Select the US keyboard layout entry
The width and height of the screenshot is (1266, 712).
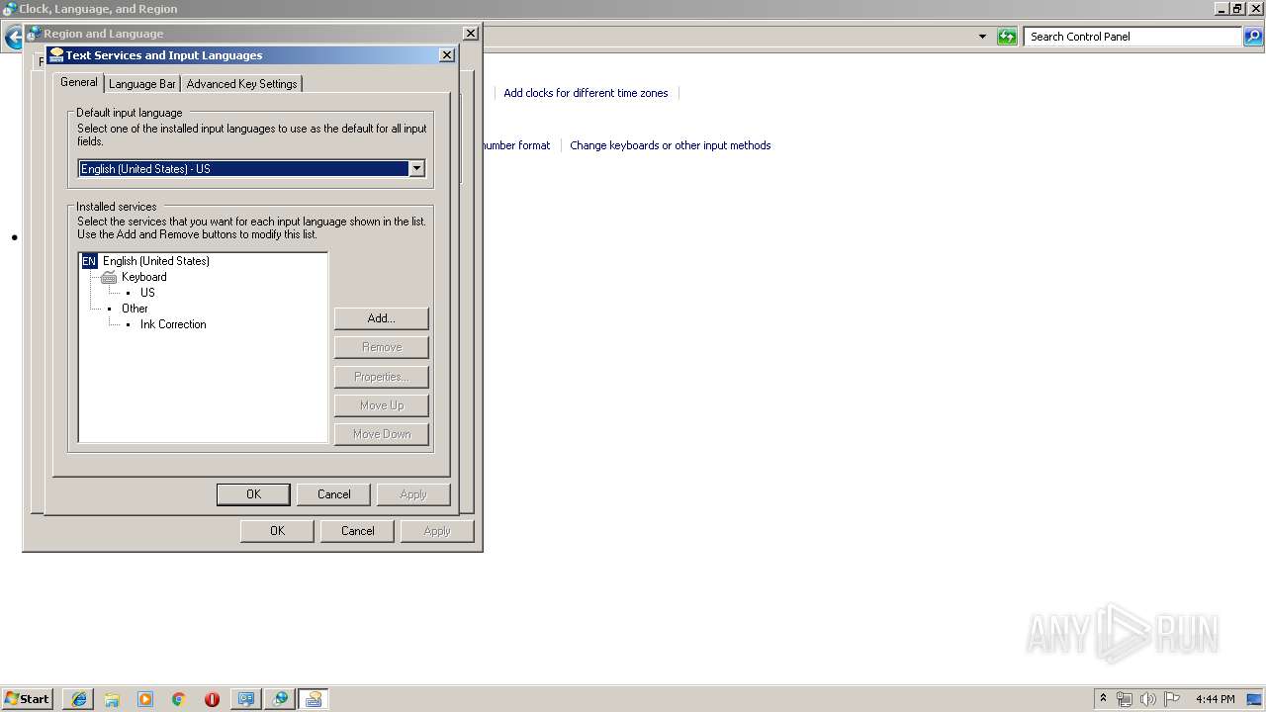point(147,293)
